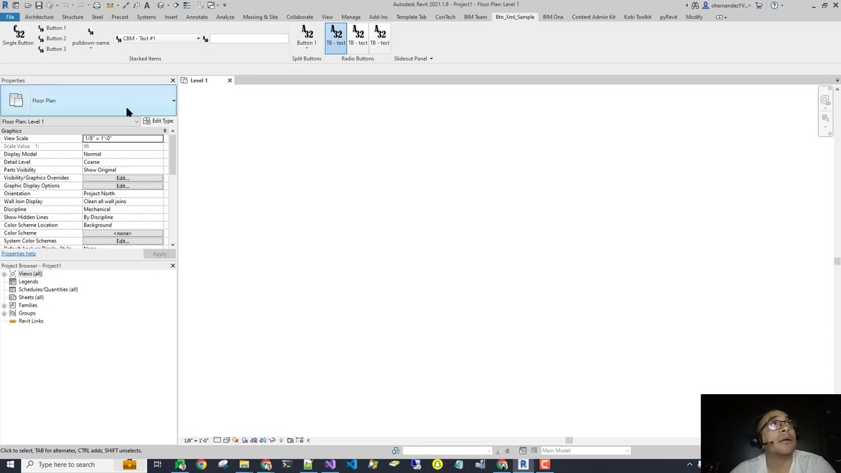Viewport: 841px width, 473px height.
Task: Focus the ribbon text box field
Action: (x=249, y=39)
